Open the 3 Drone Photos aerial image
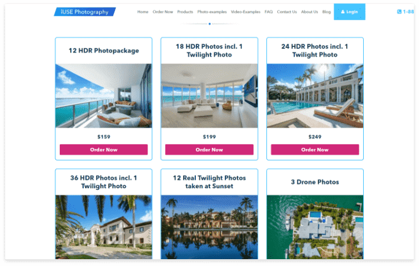This screenshot has width=419, height=266. coord(315,227)
